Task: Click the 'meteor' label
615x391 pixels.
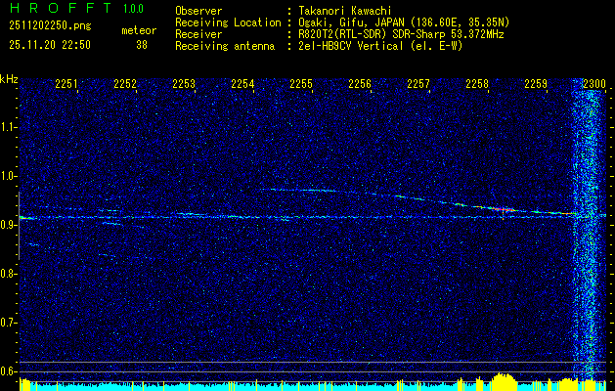Action: tap(139, 30)
